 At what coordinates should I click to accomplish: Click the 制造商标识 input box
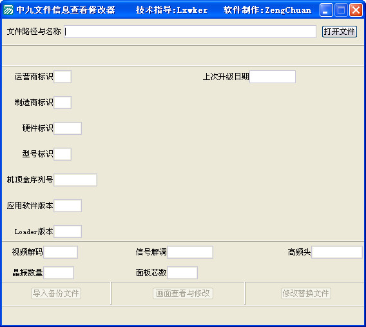pos(63,103)
